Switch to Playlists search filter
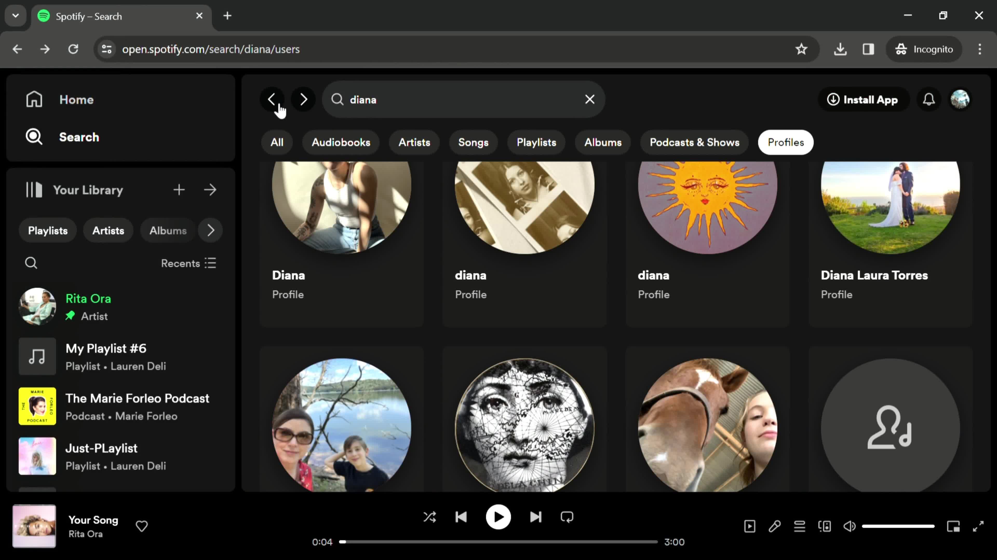Screen dimensions: 997x560 point(536,142)
